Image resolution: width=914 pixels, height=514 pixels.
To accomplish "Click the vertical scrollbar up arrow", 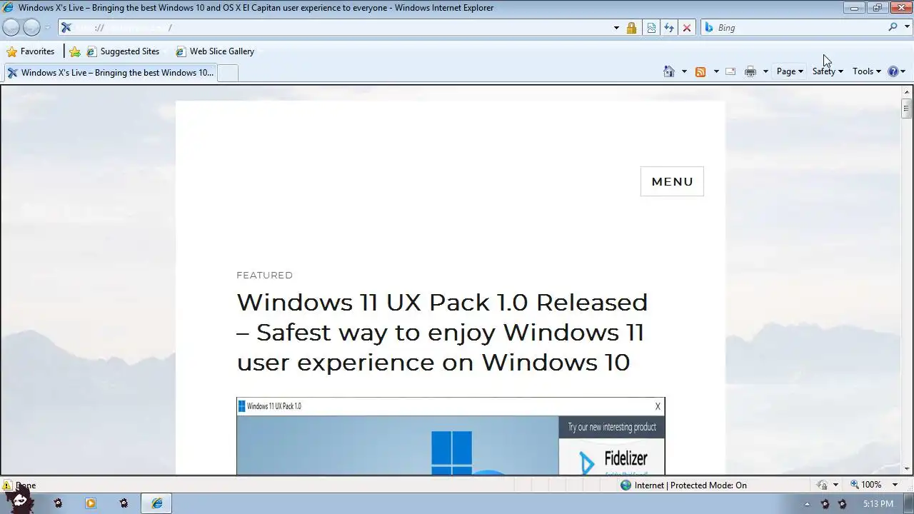I will [x=907, y=91].
